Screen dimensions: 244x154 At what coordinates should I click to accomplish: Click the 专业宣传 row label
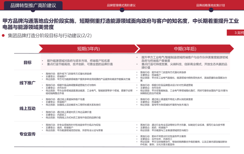click(x=27, y=134)
